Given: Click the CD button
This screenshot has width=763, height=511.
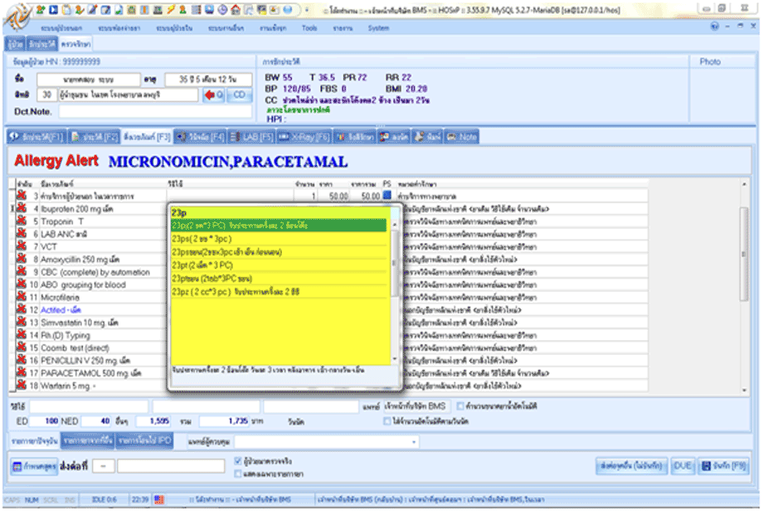Looking at the screenshot, I should tap(239, 95).
